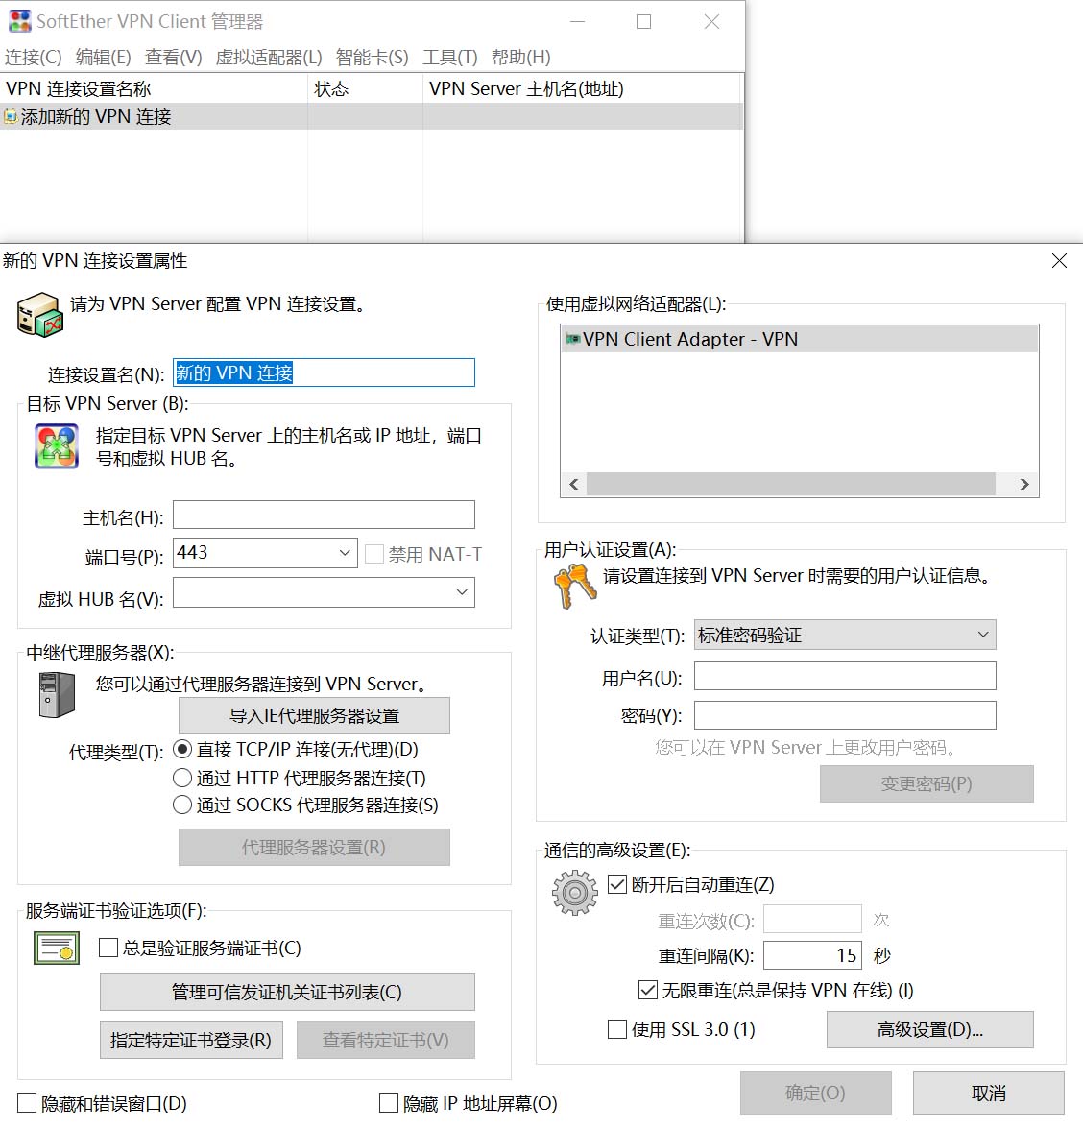
Task: Click the VPN server configuration icon
Action: click(x=39, y=315)
